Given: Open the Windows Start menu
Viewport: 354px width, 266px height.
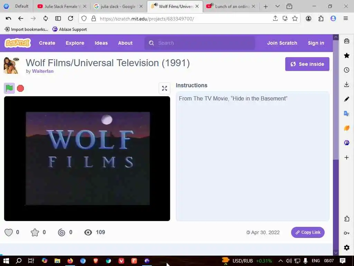Looking at the screenshot, I should [x=6, y=261].
